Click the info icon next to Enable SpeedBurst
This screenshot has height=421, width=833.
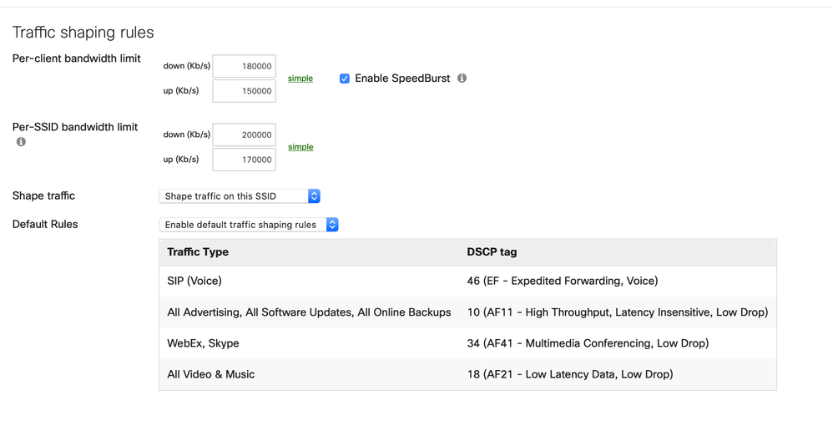coord(462,79)
